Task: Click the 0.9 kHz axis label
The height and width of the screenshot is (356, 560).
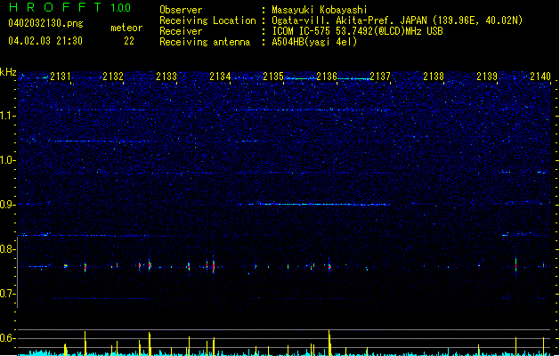Action: click(7, 205)
